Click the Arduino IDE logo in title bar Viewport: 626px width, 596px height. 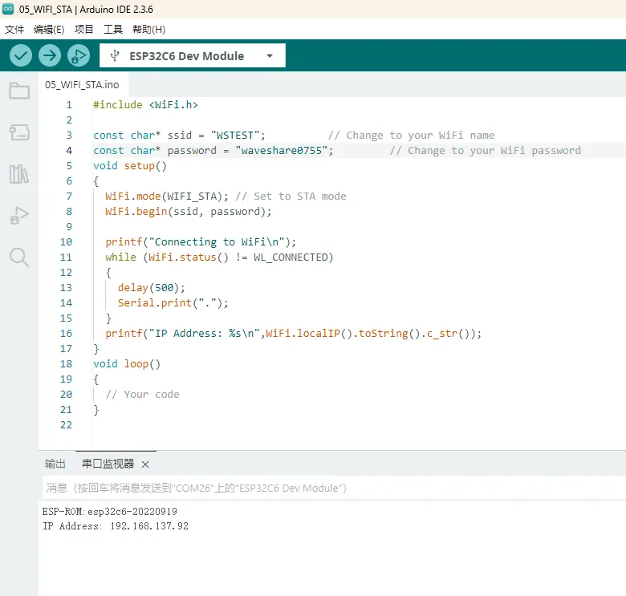[x=8, y=9]
